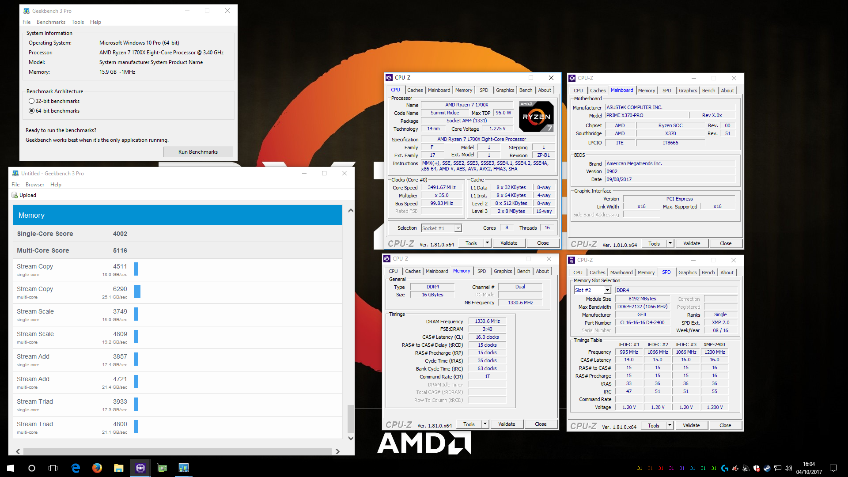Click Part Number field CL16-16-16 D4-2400

642,323
